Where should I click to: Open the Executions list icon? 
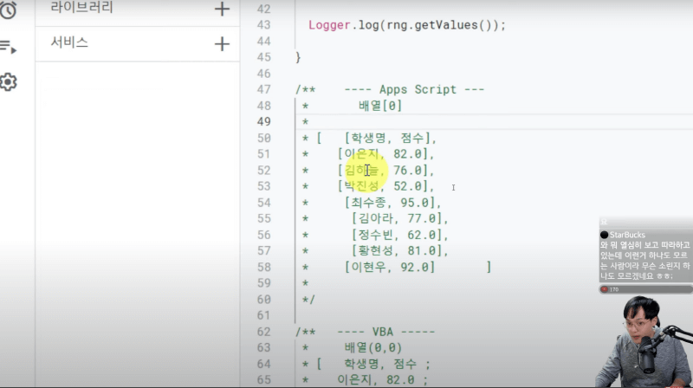click(9, 47)
